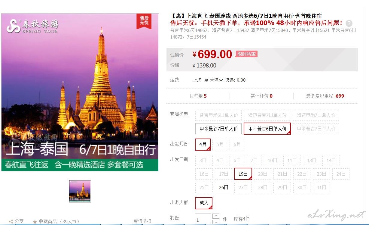
Task: Click the Spring Tour logo on image
Action: pyautogui.click(x=32, y=26)
